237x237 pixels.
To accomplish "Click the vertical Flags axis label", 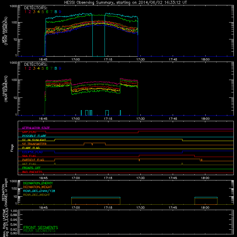I will (x=12, y=148).
